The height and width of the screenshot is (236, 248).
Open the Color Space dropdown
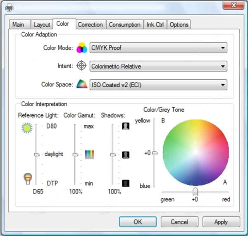(x=158, y=85)
